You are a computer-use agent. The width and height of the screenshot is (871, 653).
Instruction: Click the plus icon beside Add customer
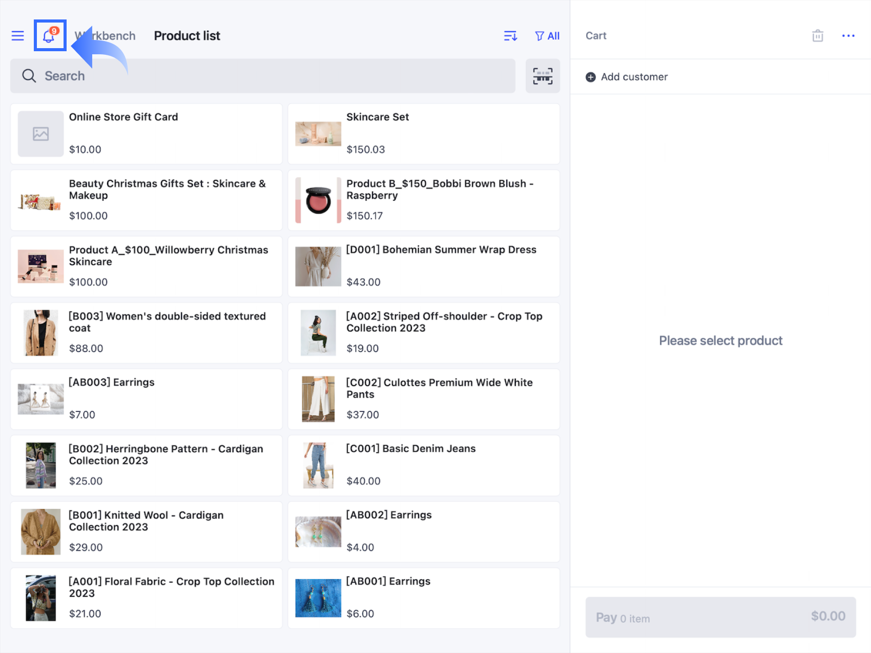tap(591, 77)
